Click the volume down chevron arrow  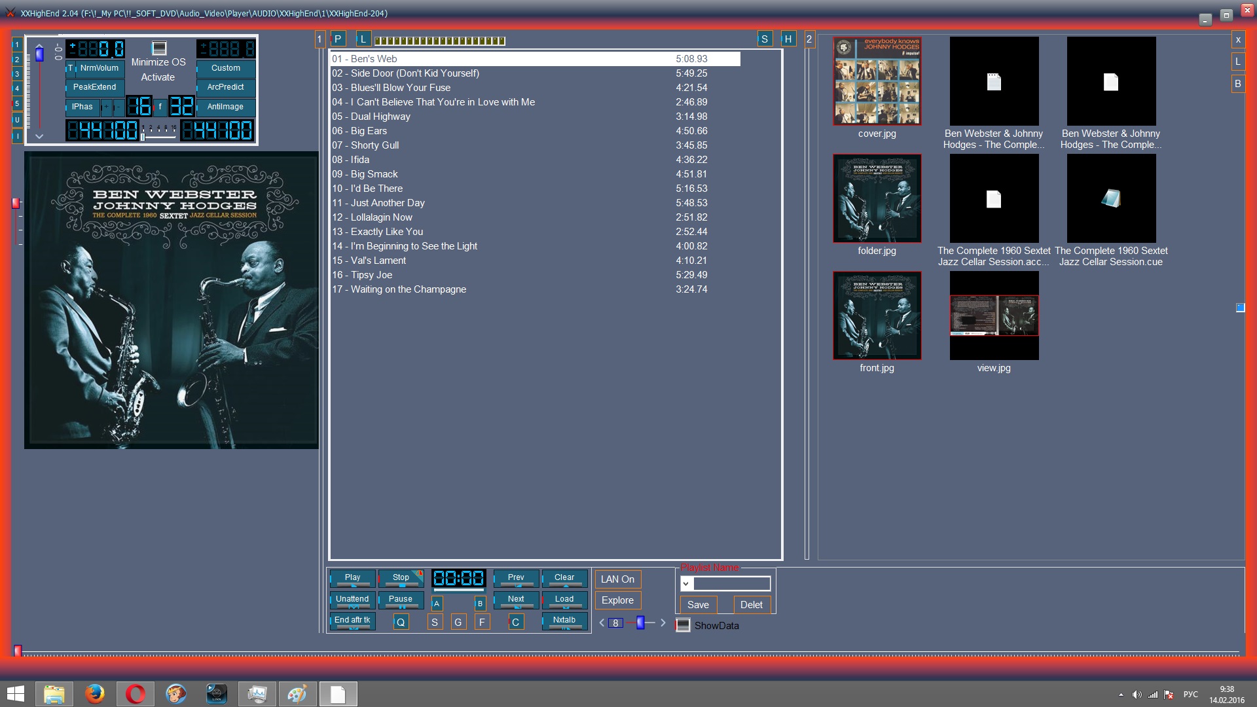(39, 136)
